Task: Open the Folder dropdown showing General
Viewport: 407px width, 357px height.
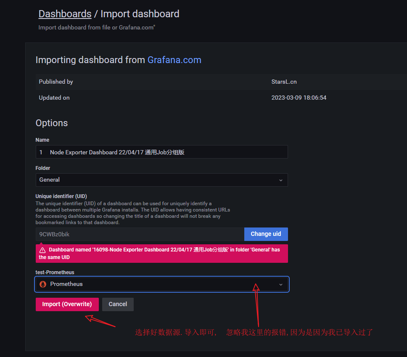Action: (162, 180)
